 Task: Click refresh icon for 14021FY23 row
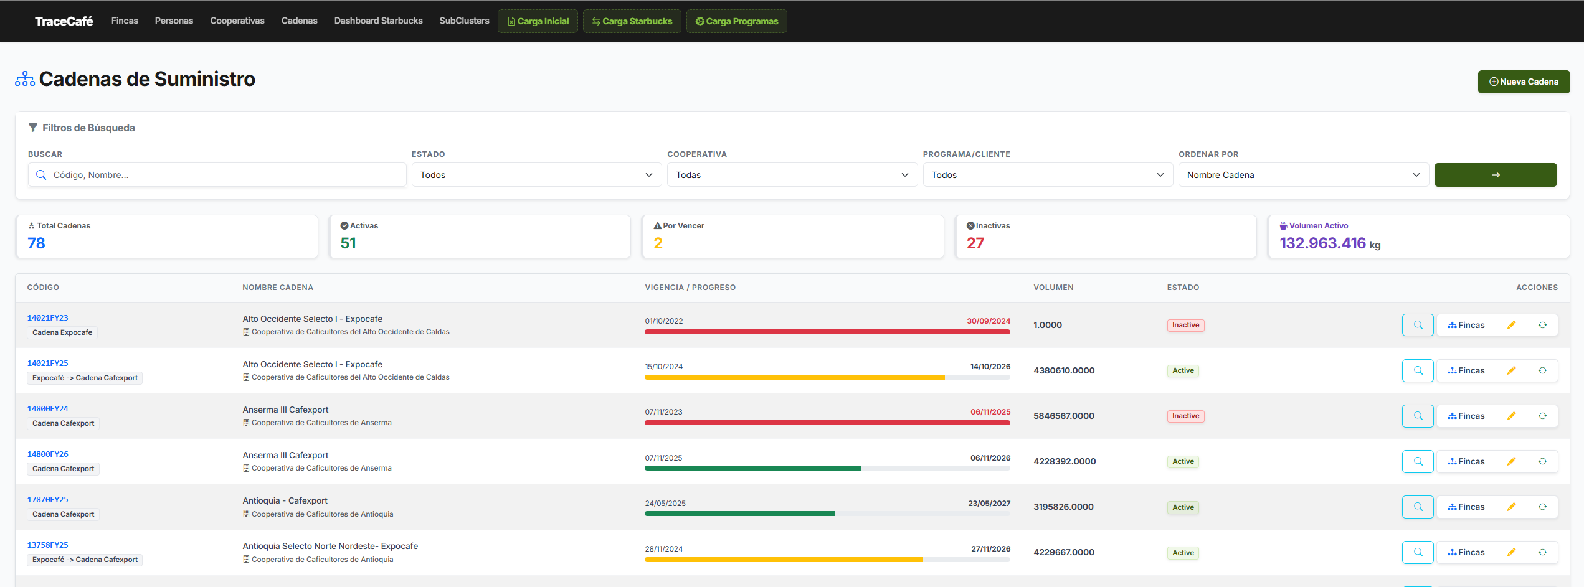(1542, 325)
